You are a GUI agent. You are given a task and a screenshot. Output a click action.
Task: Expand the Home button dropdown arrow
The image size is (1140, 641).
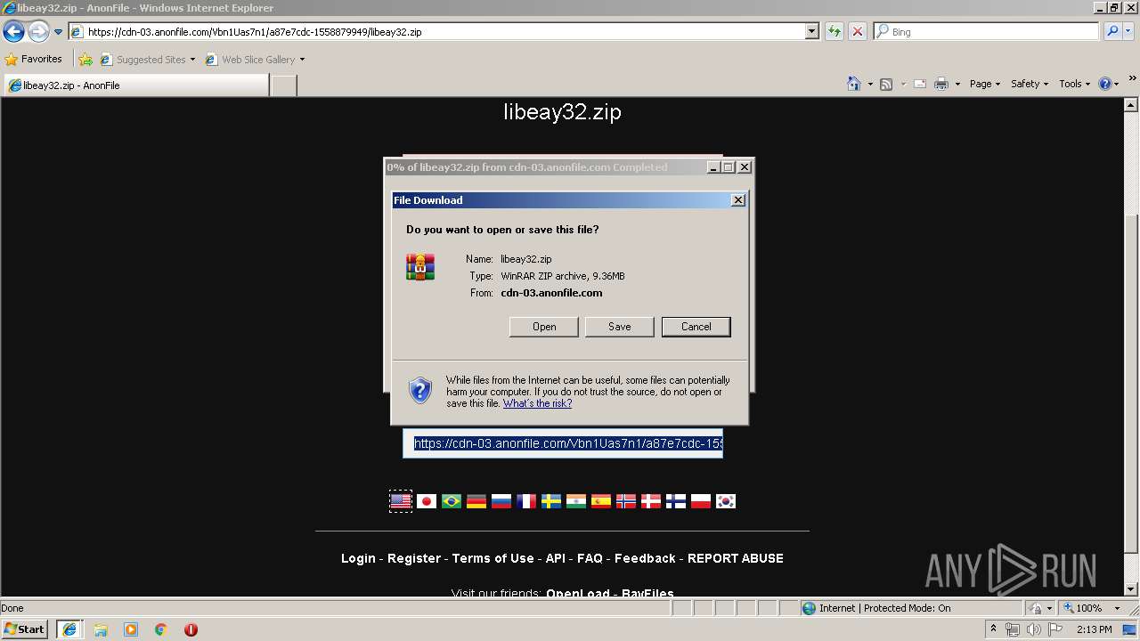click(869, 84)
